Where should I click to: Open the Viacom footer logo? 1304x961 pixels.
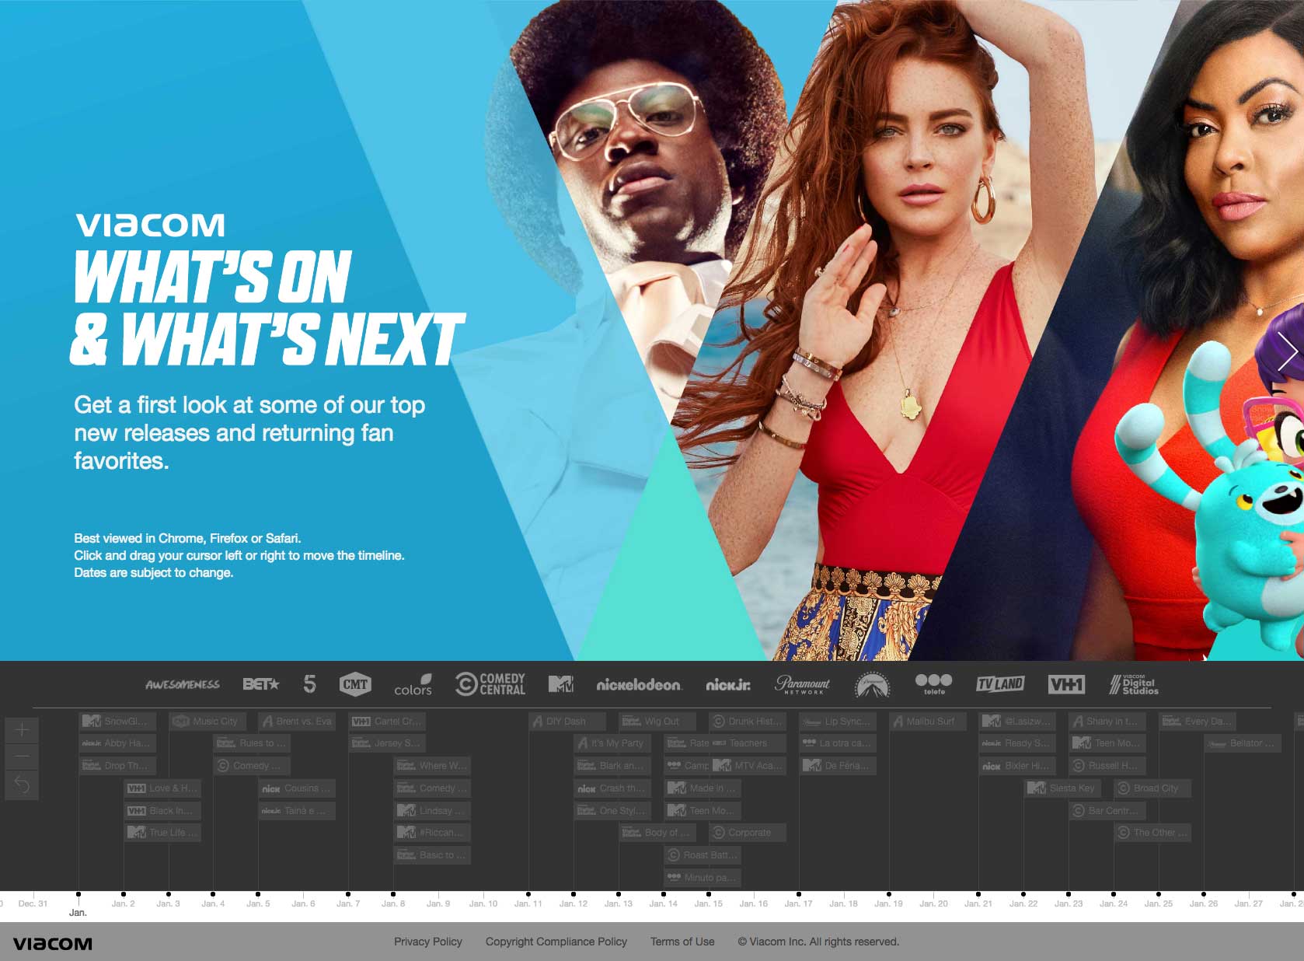click(x=53, y=944)
